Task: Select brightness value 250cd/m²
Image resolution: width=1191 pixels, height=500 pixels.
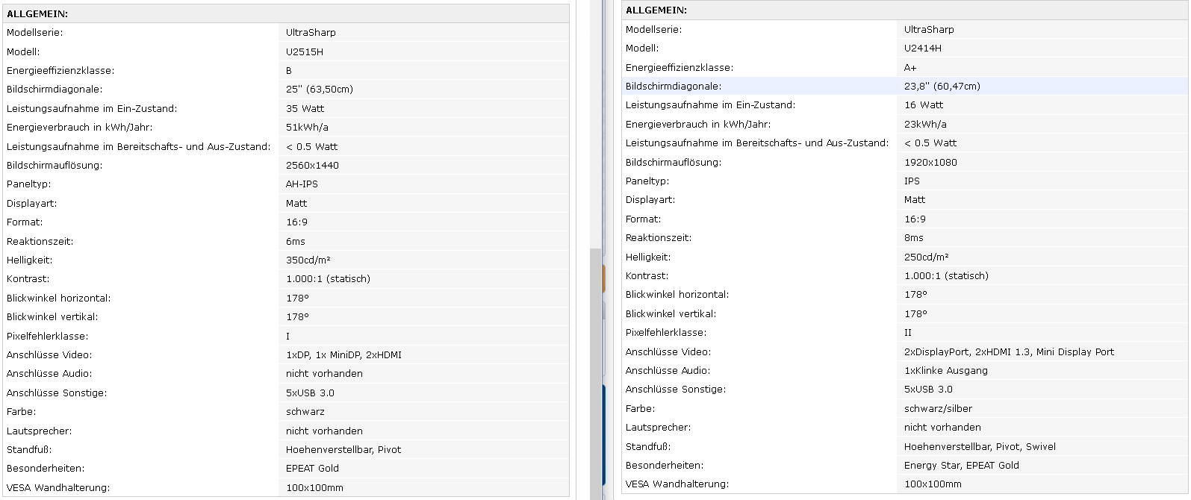Action: click(x=927, y=257)
